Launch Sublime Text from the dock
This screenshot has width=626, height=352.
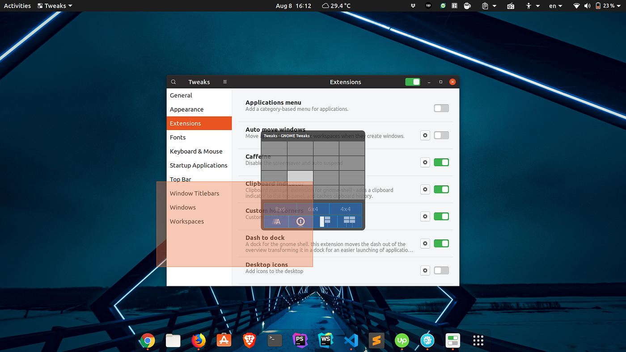click(376, 340)
